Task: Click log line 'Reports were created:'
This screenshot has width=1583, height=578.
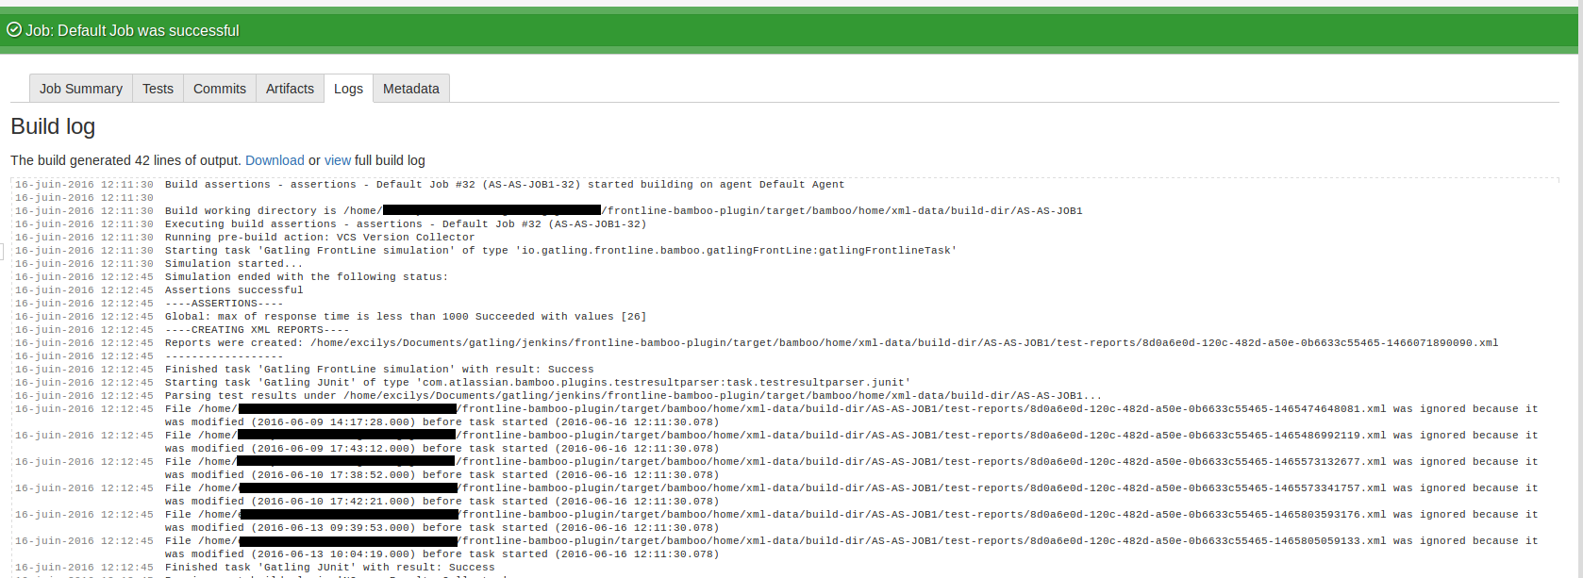Action: pos(831,343)
